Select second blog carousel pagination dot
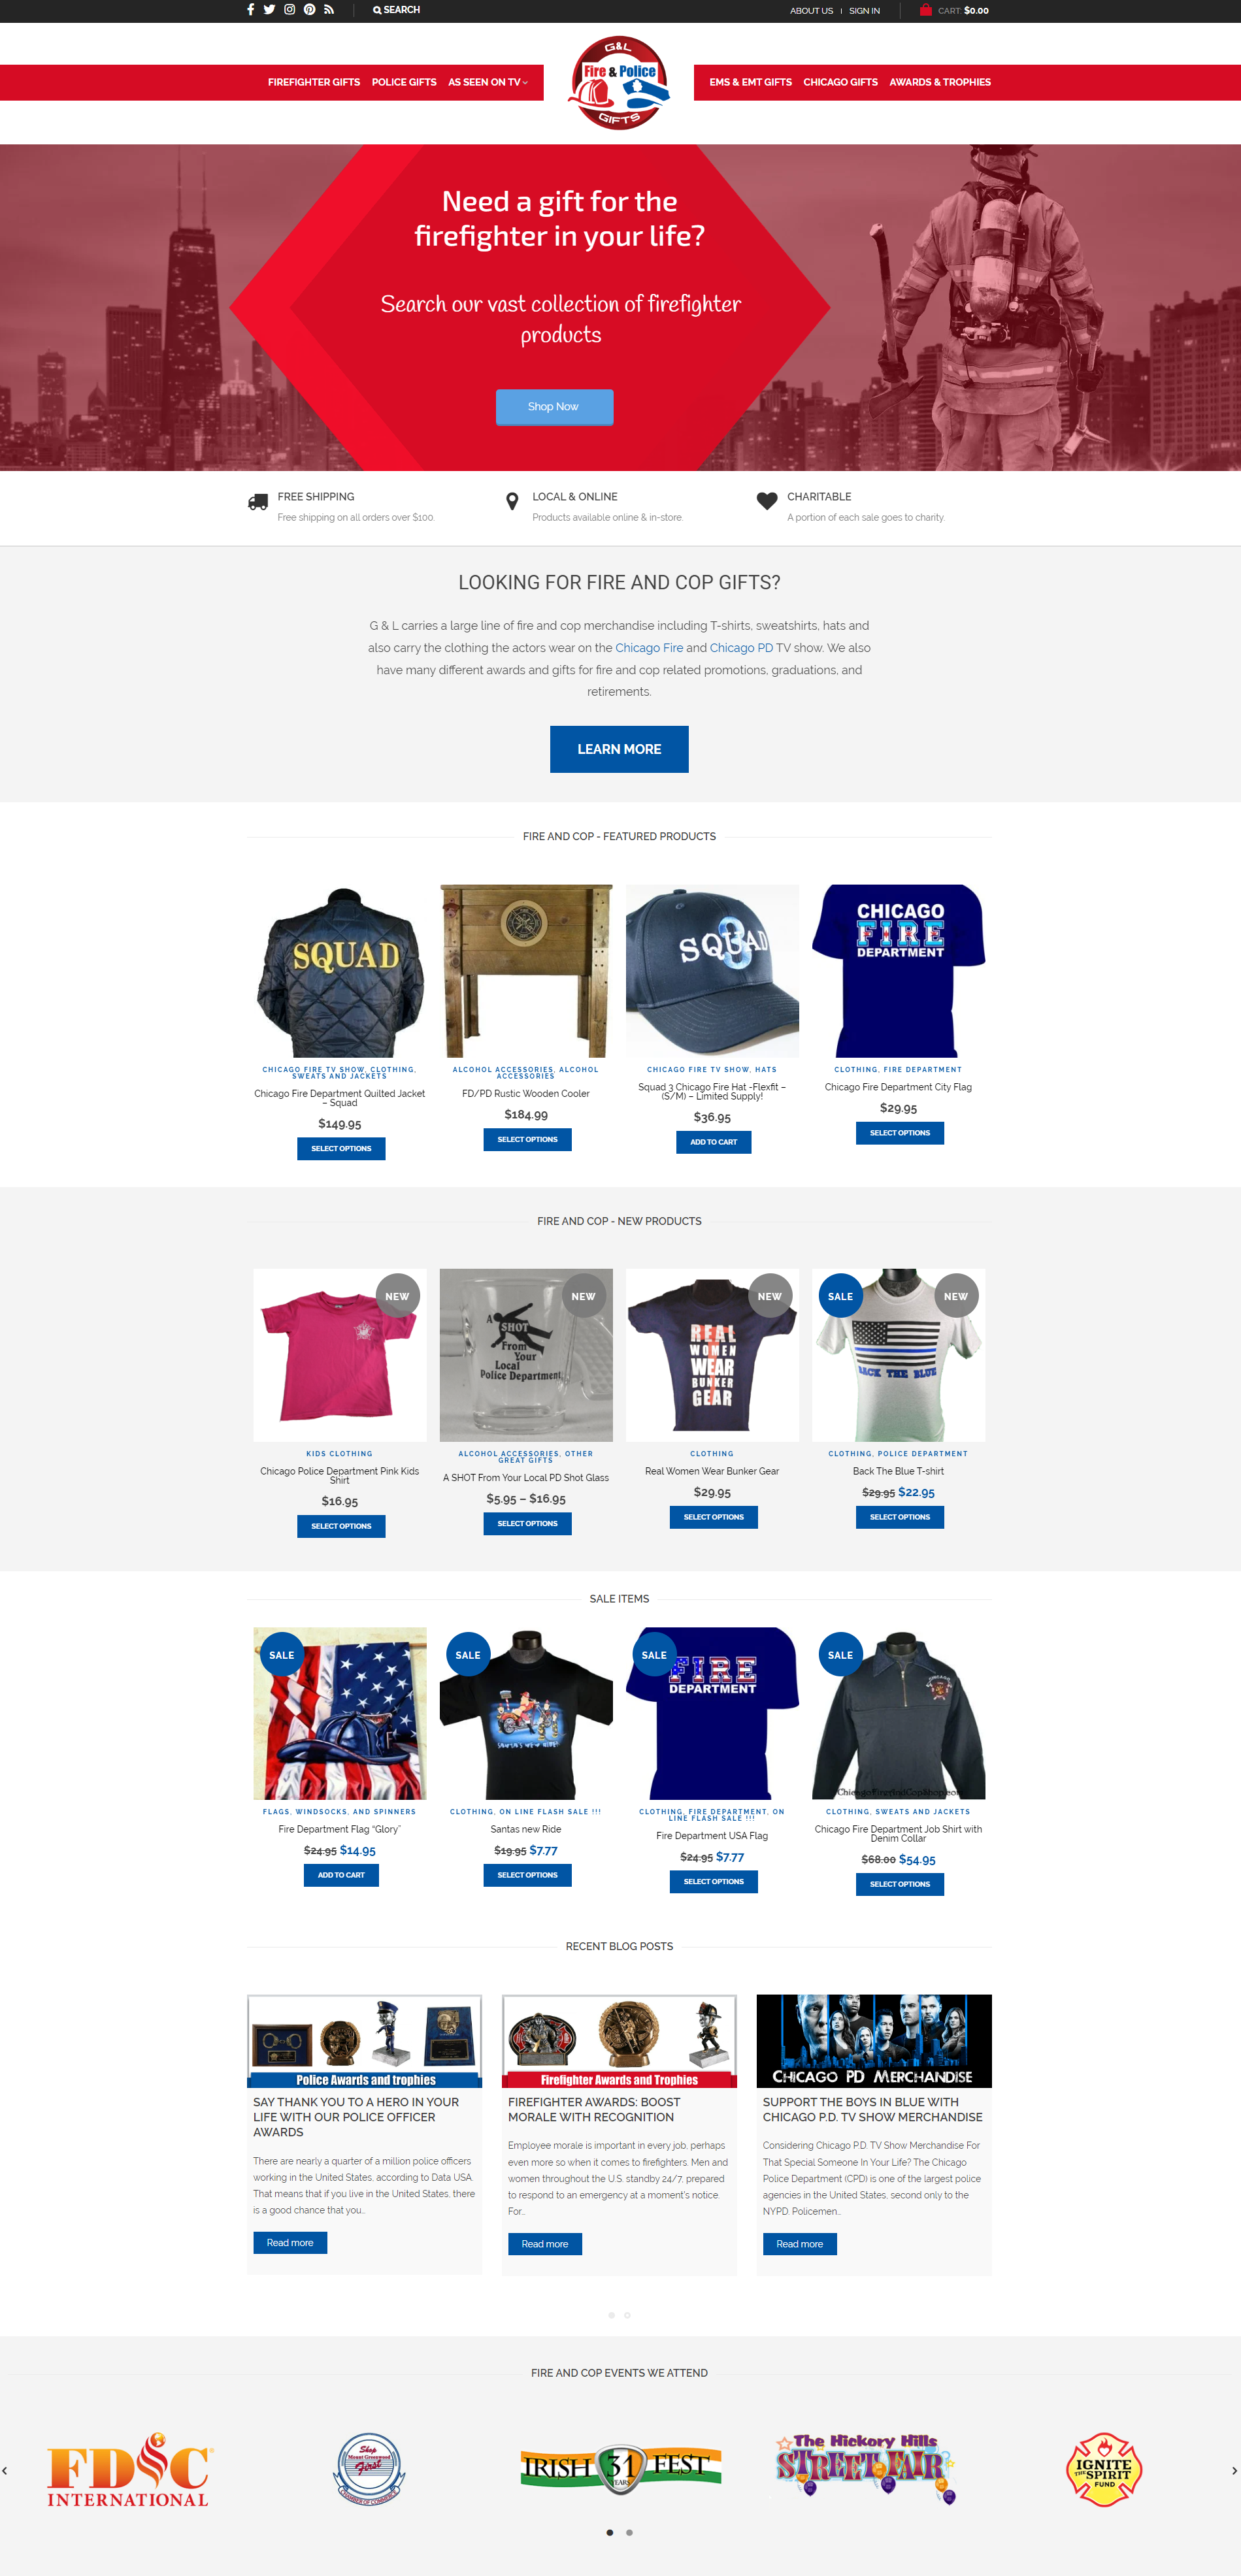This screenshot has width=1241, height=2576. pos(627,2315)
